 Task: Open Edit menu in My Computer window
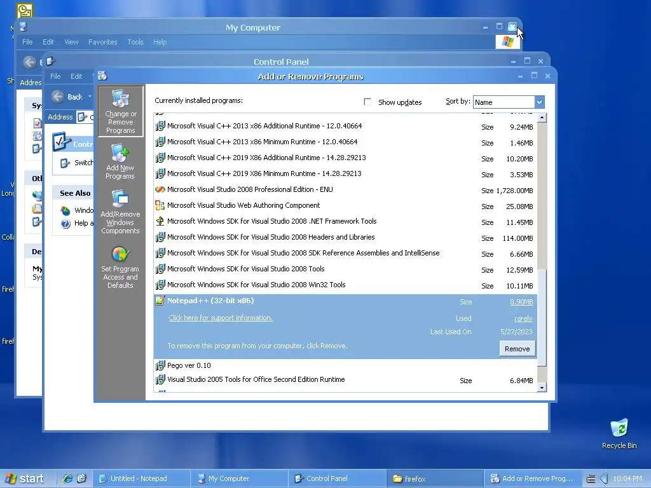48,42
